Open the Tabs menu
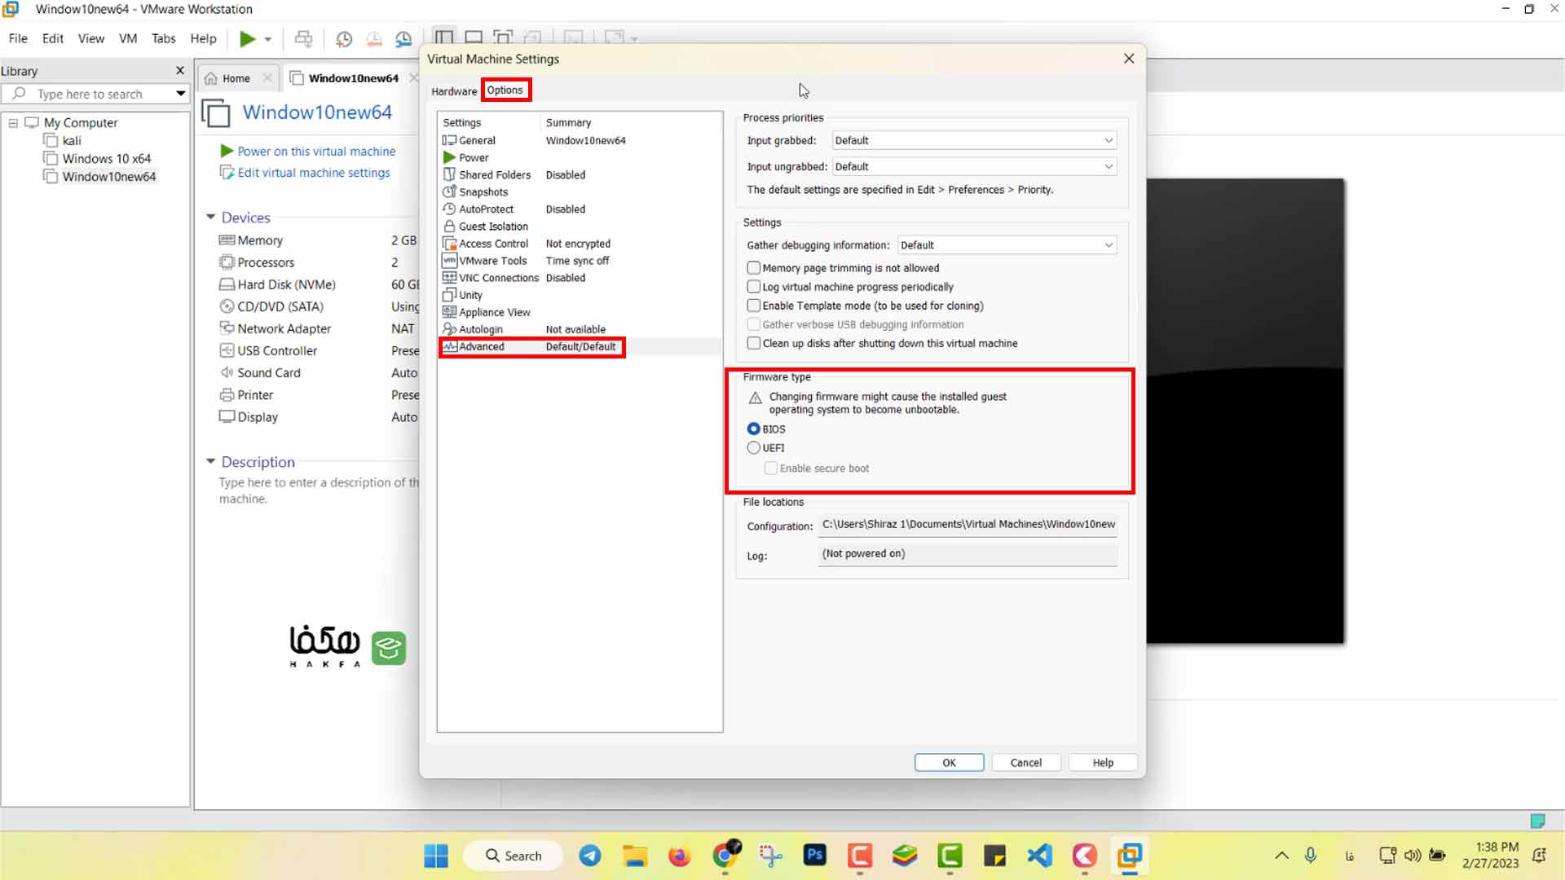Viewport: 1565px width, 880px height. pyautogui.click(x=164, y=38)
